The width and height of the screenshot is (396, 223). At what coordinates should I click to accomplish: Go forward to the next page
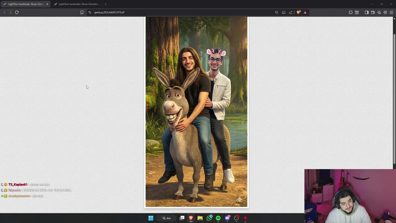(x=11, y=12)
